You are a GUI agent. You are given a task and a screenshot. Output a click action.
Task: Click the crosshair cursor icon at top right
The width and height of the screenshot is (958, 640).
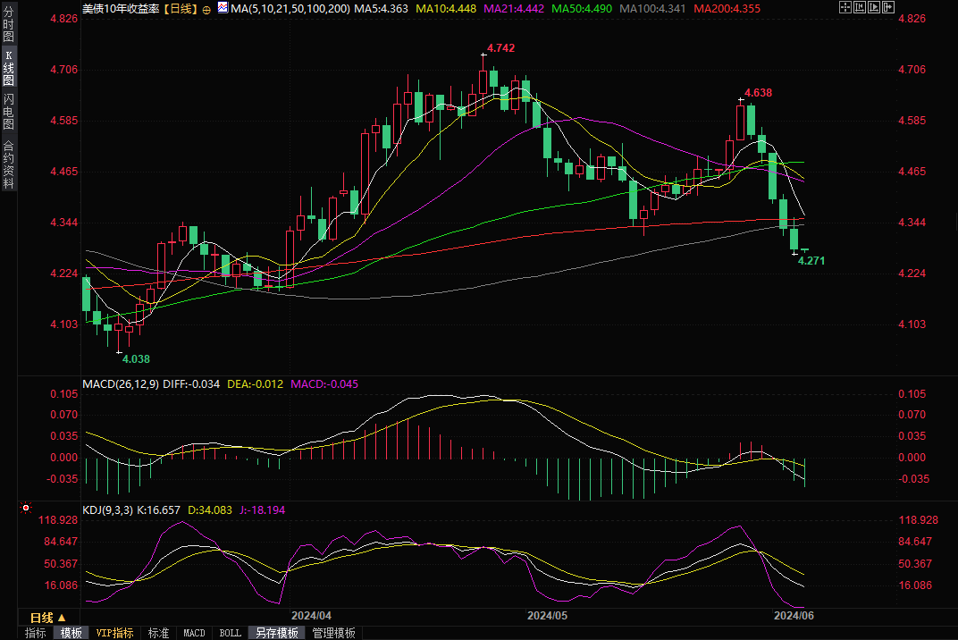(x=845, y=7)
